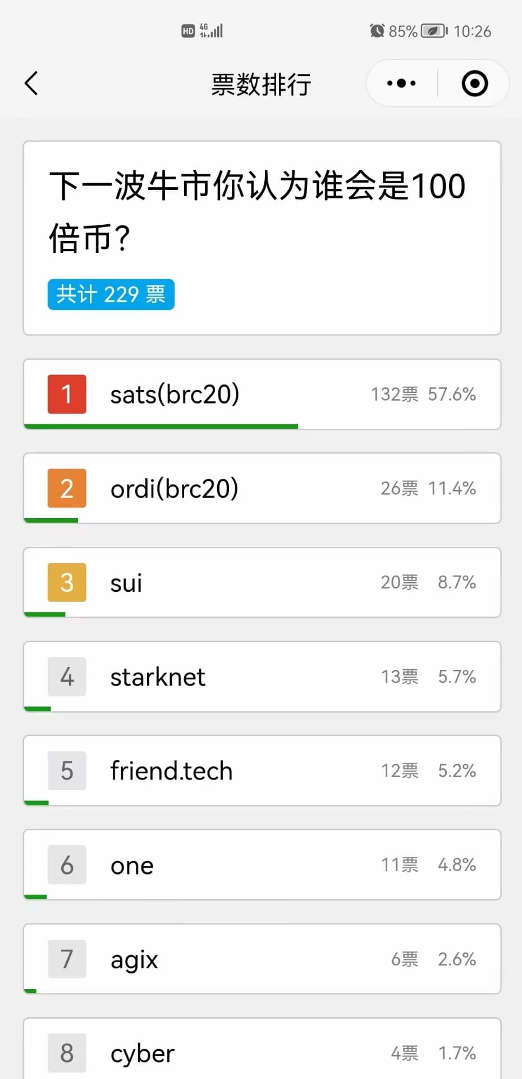Select the orange rank 2 badge
This screenshot has width=522, height=1079.
pyautogui.click(x=67, y=488)
